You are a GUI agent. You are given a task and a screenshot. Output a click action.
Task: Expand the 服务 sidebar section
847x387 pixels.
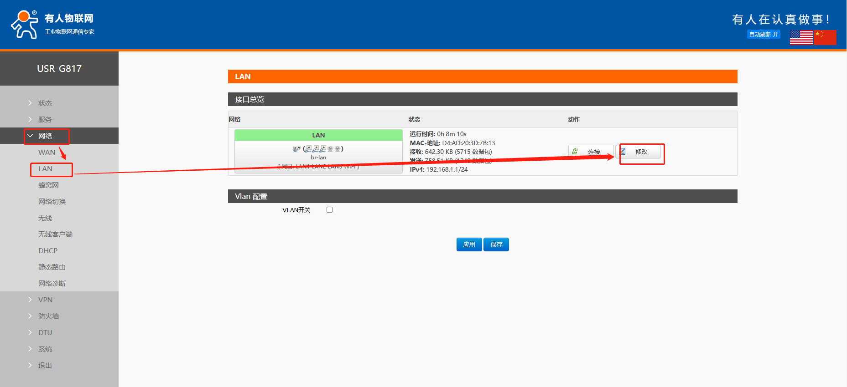tap(45, 120)
